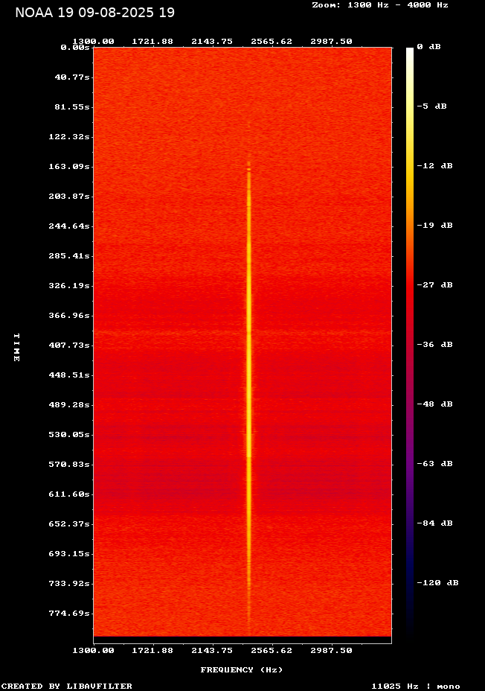Click the time label 693.15s
The height and width of the screenshot is (691, 485).
click(69, 554)
